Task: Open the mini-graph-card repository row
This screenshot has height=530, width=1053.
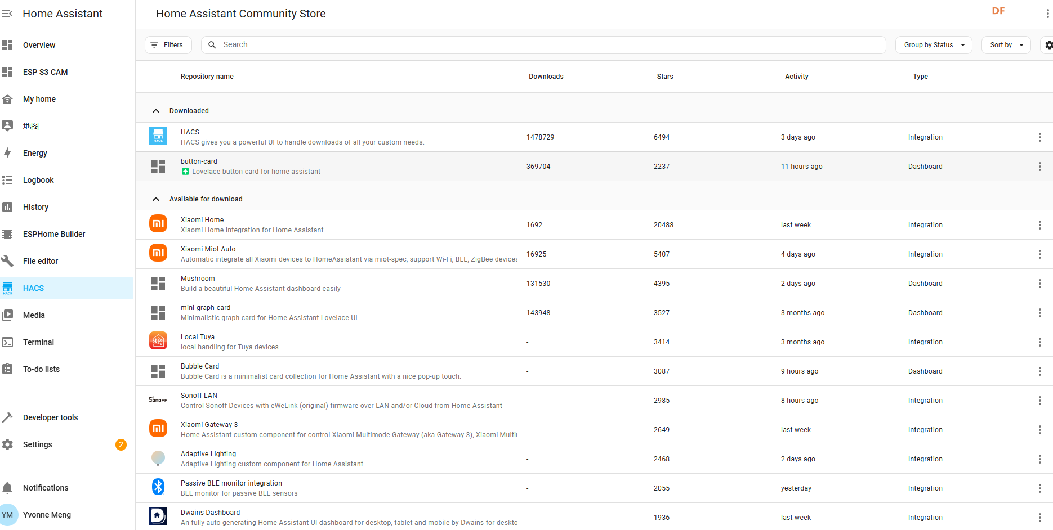Action: [594, 313]
